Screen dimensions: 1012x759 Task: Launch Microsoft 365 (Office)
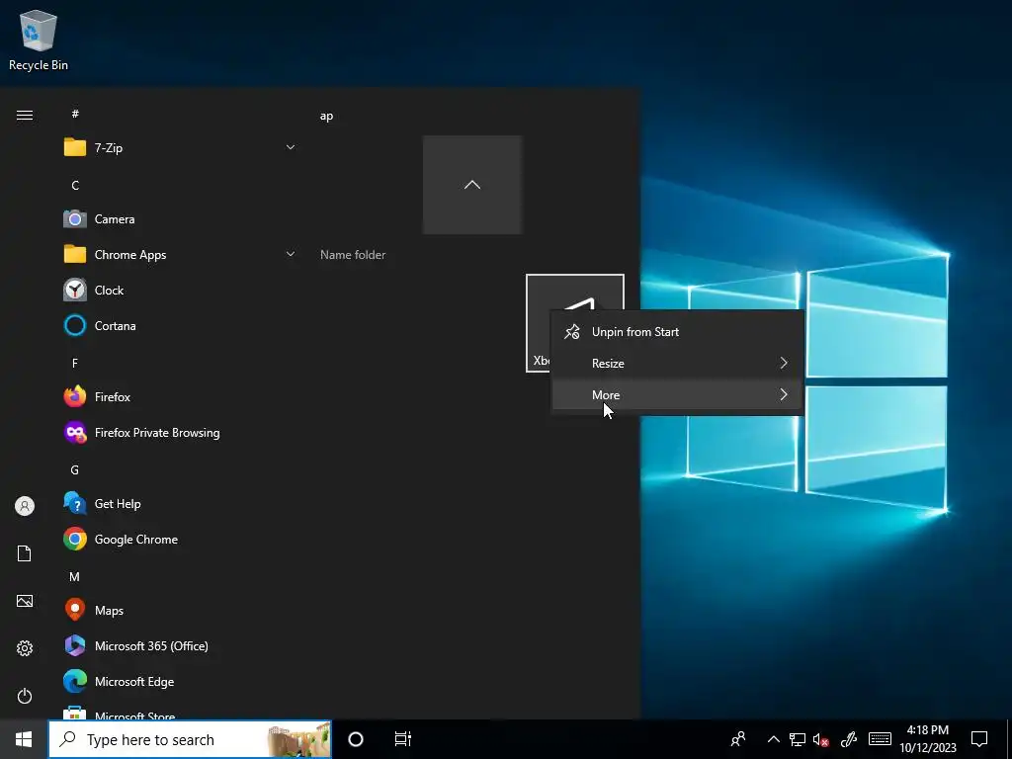(x=180, y=645)
